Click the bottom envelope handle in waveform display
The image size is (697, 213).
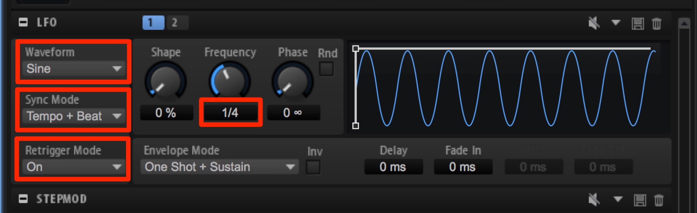(x=356, y=126)
